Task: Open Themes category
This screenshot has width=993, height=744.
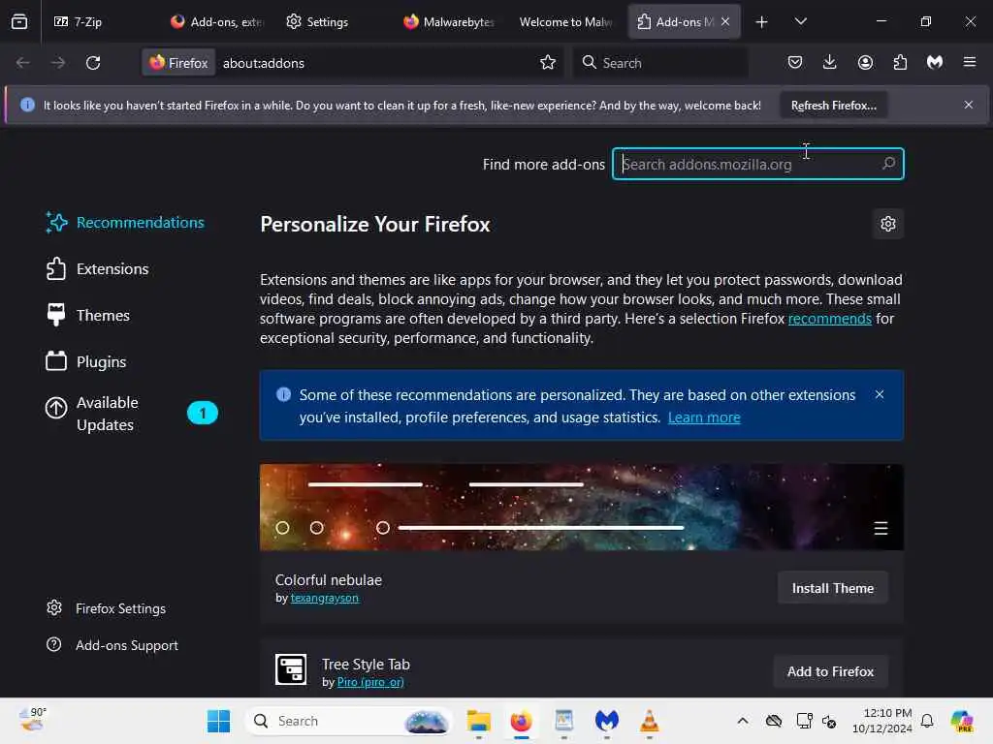Action: 88,315
